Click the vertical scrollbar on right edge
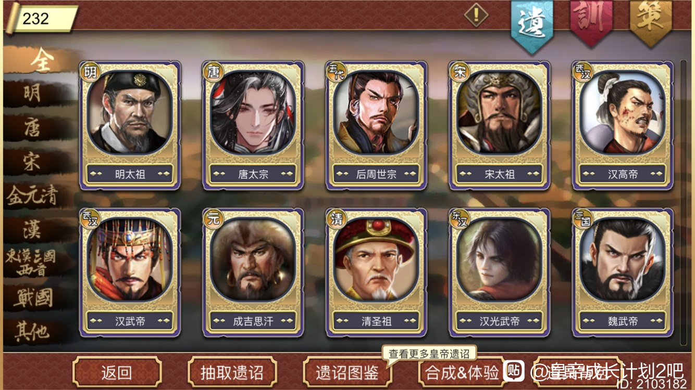This screenshot has width=695, height=390. coord(684,203)
